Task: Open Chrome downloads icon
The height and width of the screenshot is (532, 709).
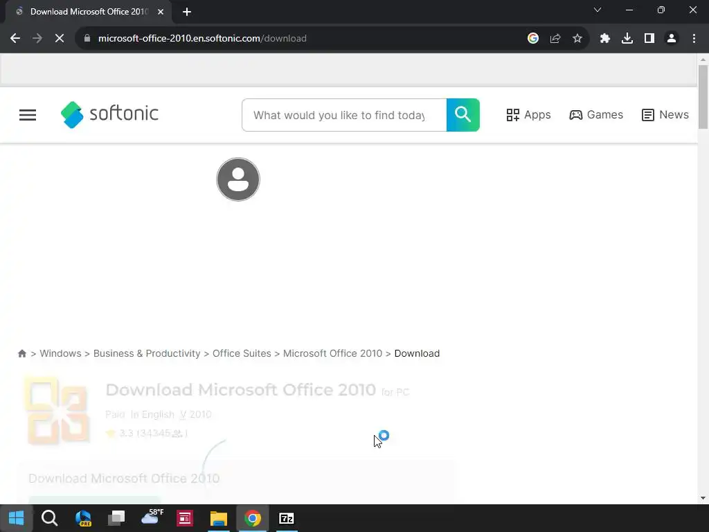Action: 627,39
